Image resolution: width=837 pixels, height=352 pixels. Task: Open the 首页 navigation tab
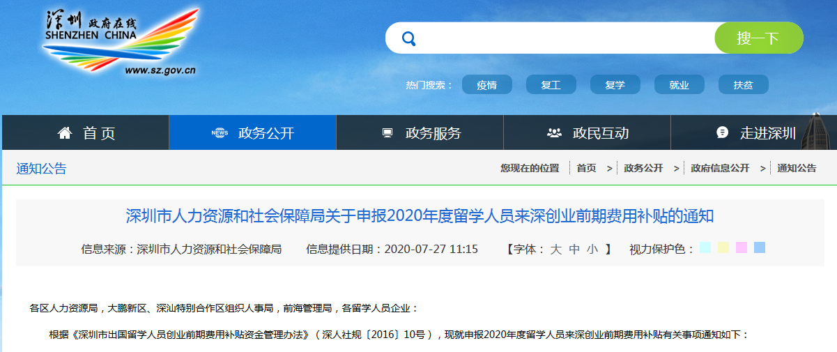point(86,132)
